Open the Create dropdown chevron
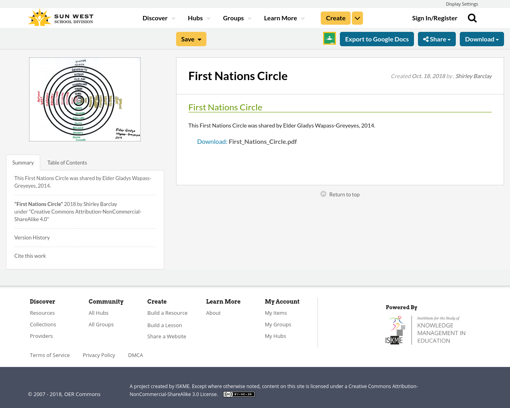This screenshot has height=408, width=510. pyautogui.click(x=357, y=18)
